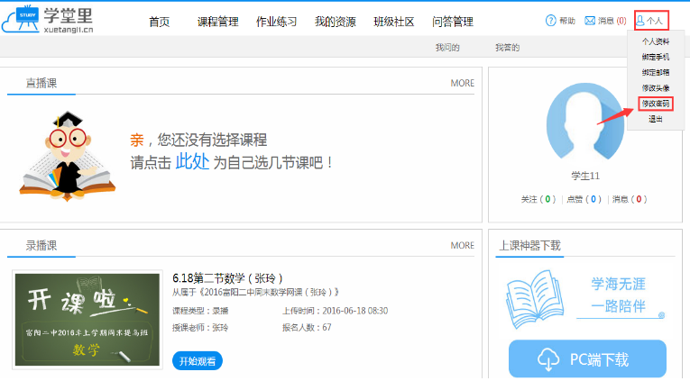Switch to the 我问的 sub-tab
This screenshot has height=381, width=690.
447,47
